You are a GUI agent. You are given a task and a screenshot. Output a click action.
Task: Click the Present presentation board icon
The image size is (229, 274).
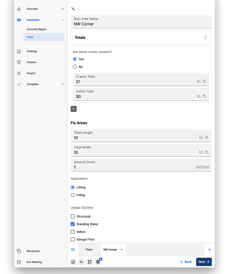19,62
